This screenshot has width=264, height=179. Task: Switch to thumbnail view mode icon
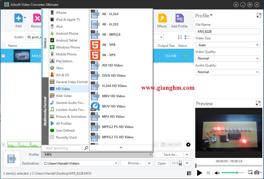(187, 37)
